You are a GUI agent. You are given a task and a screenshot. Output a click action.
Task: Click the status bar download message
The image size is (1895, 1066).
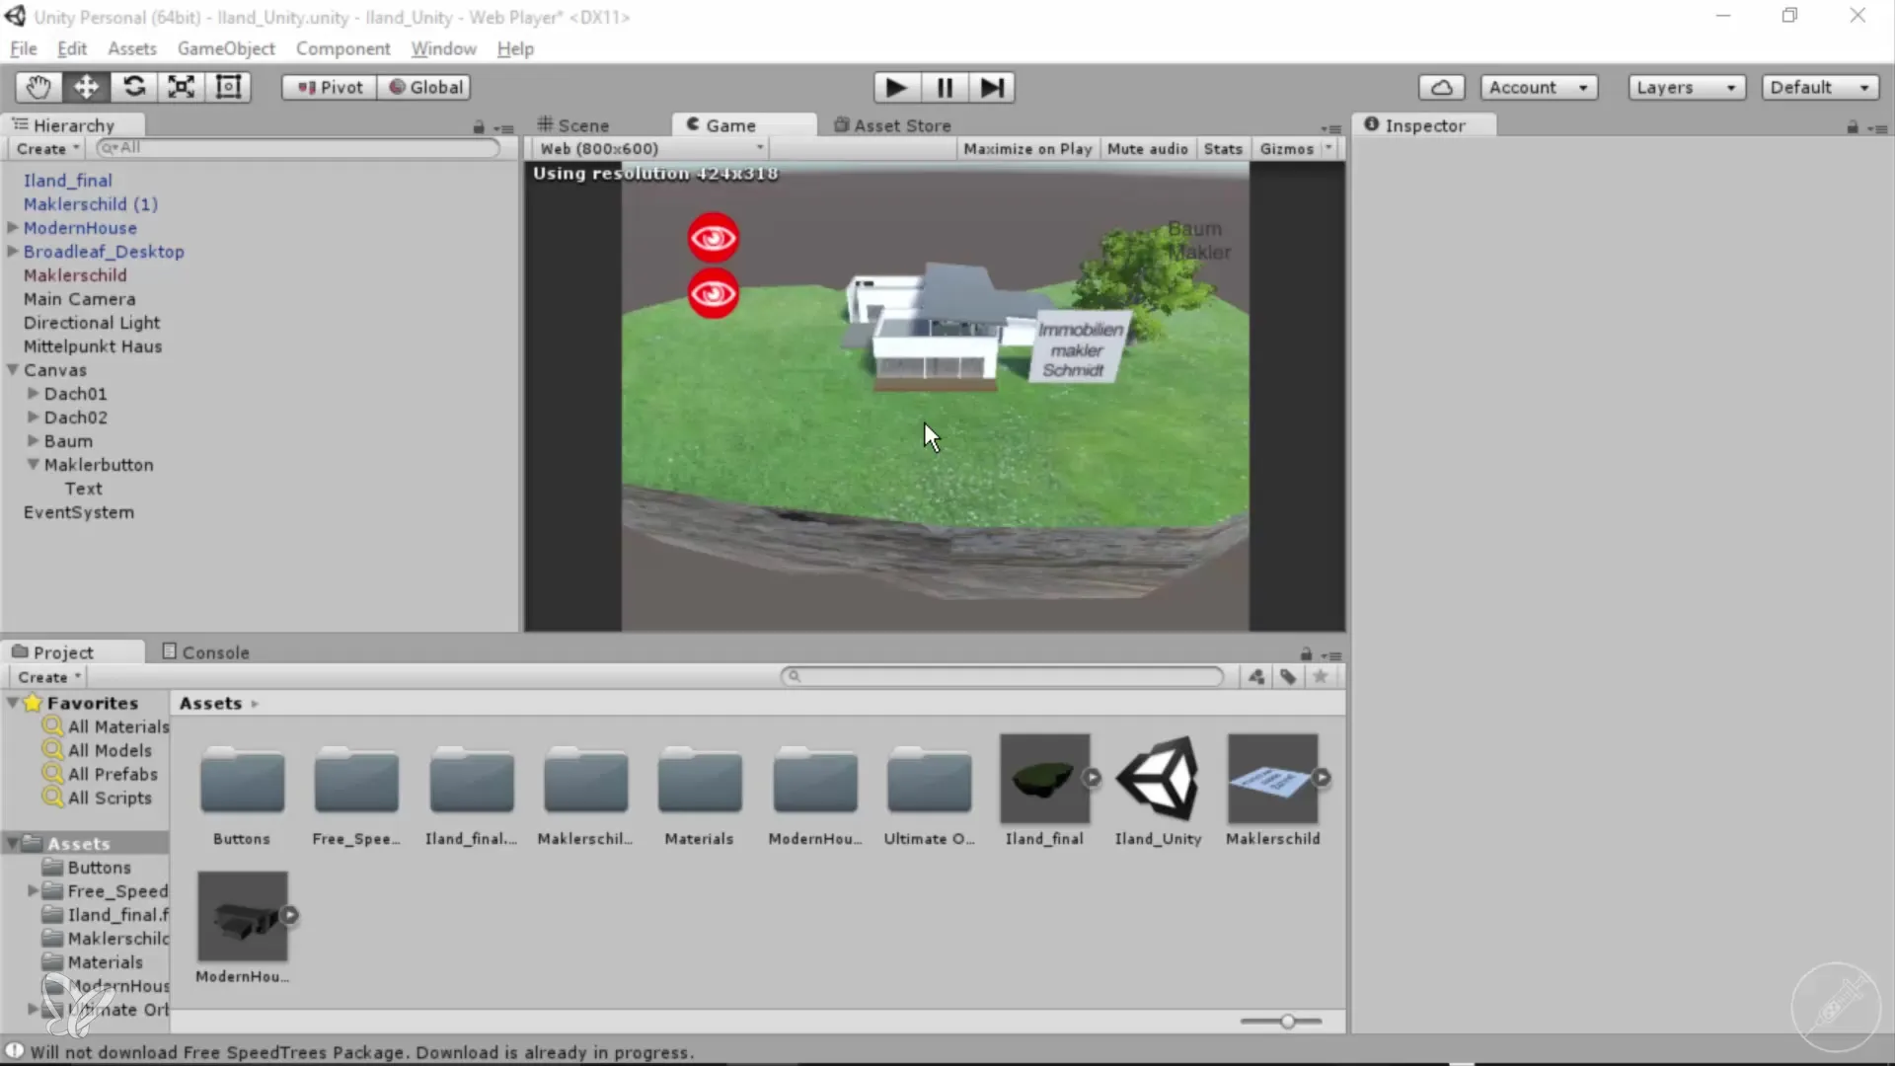click(361, 1052)
